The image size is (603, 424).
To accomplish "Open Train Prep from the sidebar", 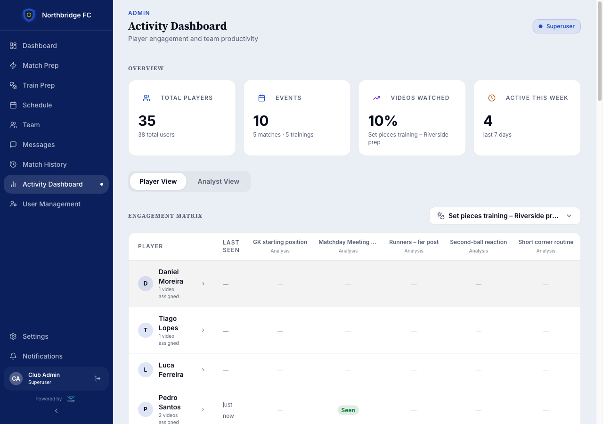I will pos(56,85).
